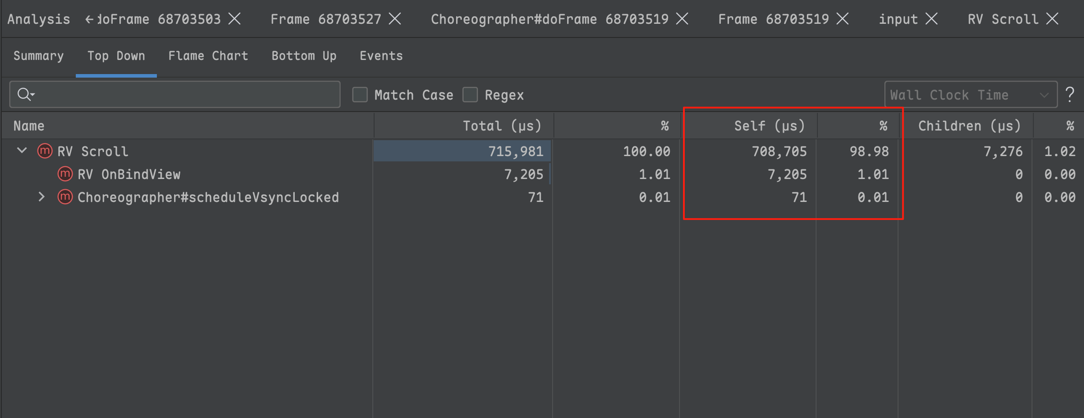Screen dimensions: 1084x418
Task: Switch to the Flame Chart tab
Action: [208, 56]
